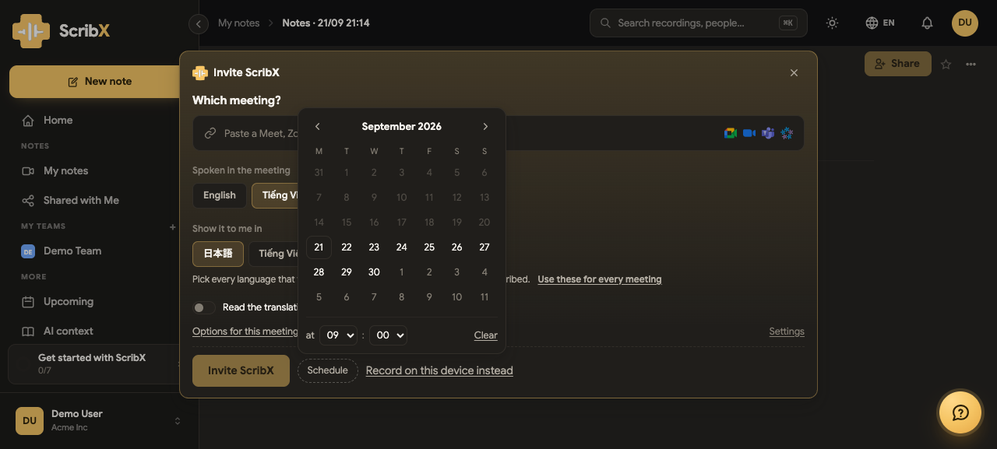Open the minute dropdown showing 00
This screenshot has width=997, height=449.
click(x=388, y=335)
